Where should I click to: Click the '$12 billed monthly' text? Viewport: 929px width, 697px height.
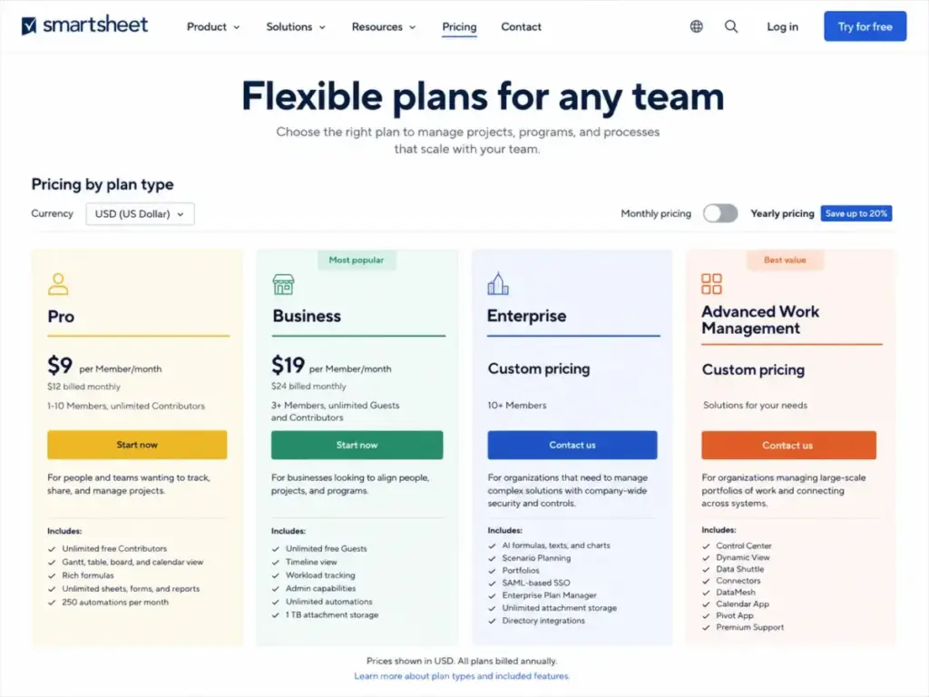point(83,387)
